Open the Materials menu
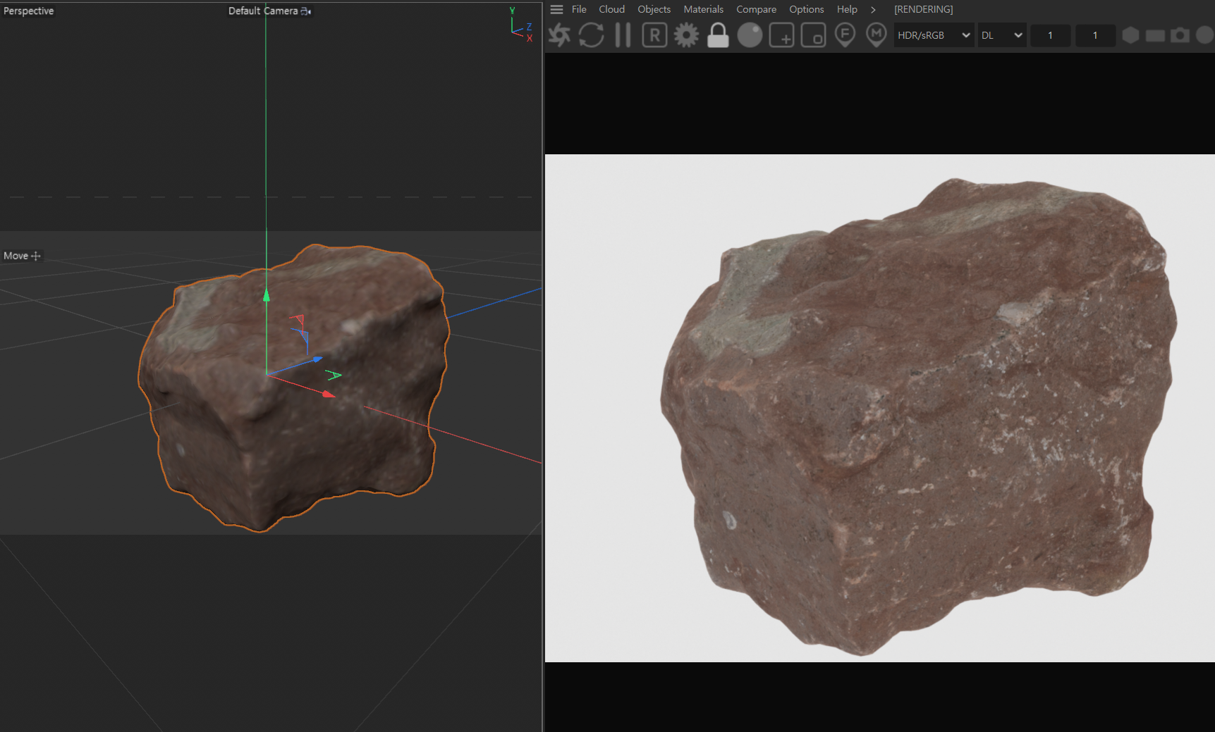Image resolution: width=1215 pixels, height=732 pixels. point(703,9)
